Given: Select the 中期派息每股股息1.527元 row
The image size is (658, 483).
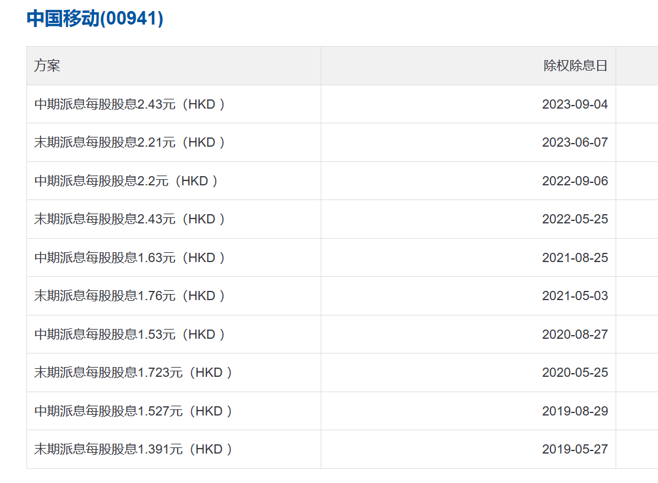Looking at the screenshot, I should point(342,411).
